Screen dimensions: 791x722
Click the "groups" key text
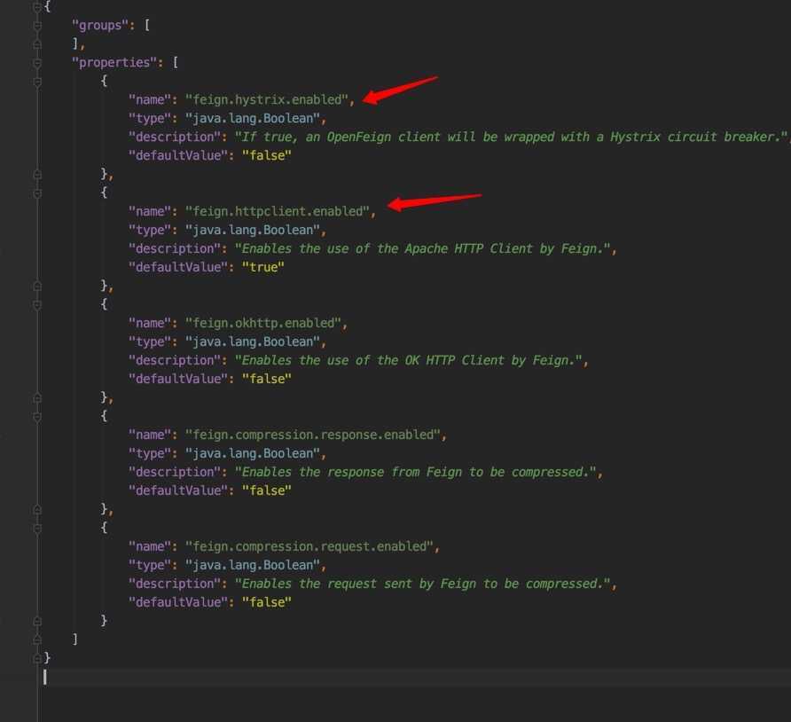click(100, 25)
